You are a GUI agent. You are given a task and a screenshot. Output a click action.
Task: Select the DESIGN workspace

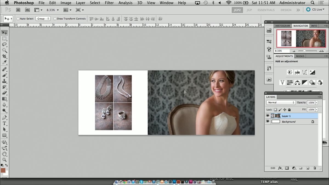(286, 10)
